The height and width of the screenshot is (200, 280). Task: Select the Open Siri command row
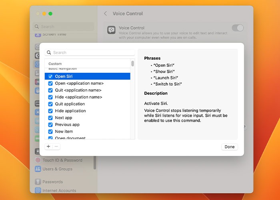click(88, 76)
